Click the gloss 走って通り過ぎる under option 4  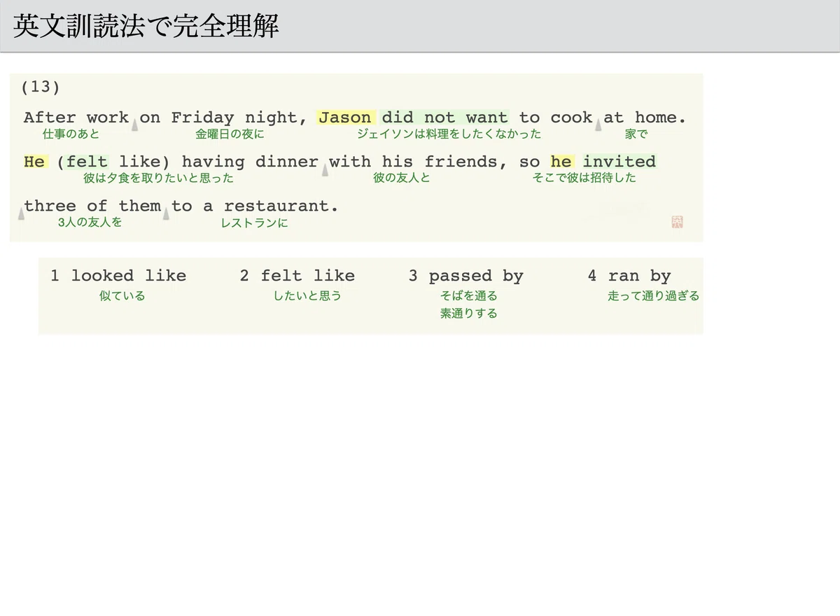654,296
